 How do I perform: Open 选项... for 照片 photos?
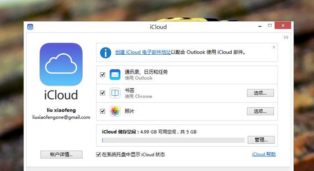(260, 111)
